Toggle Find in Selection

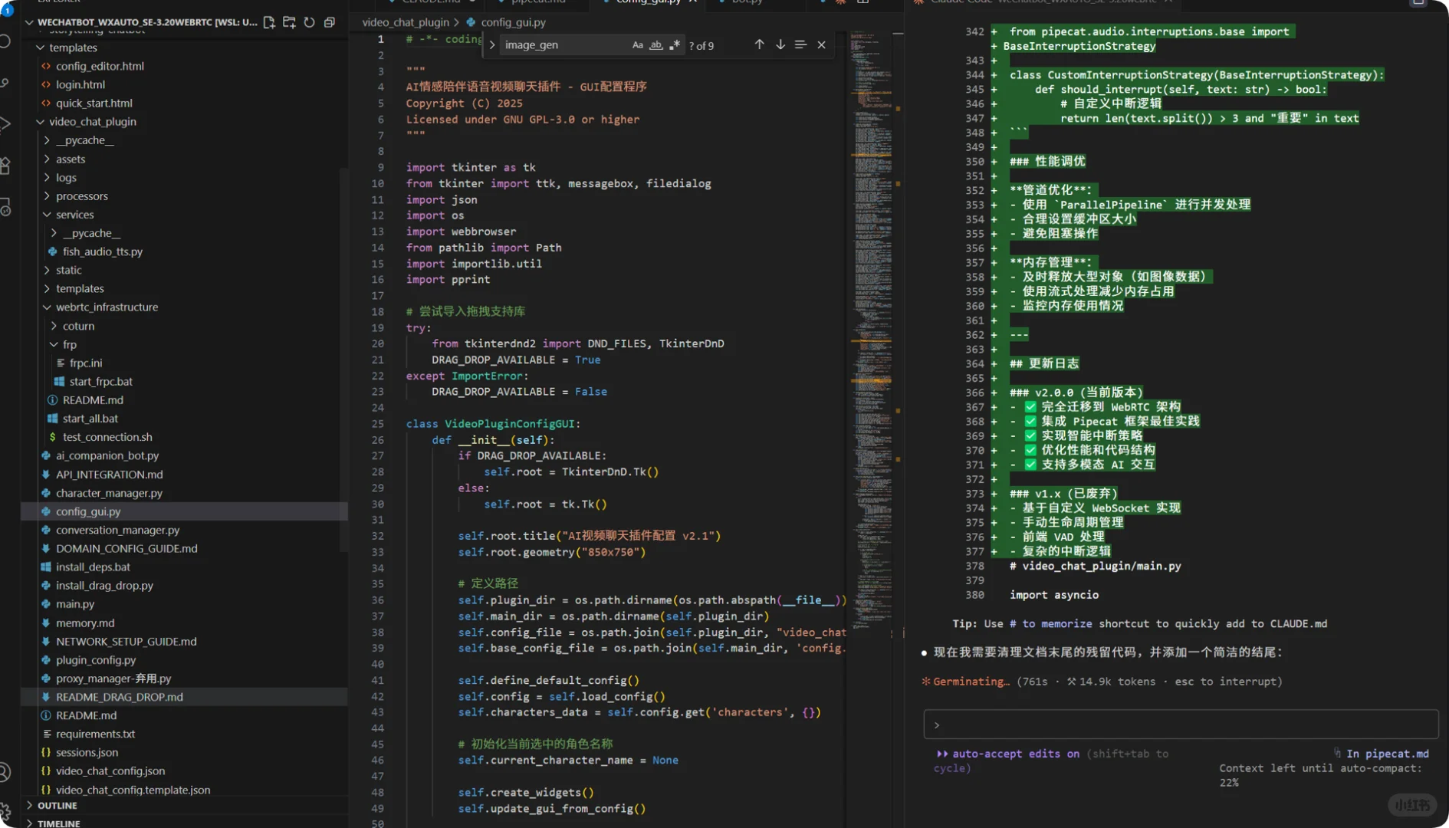pos(800,44)
